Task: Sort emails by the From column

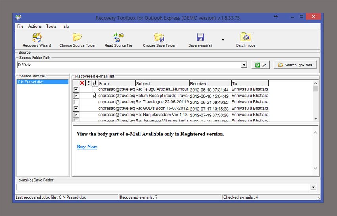Action: [117, 83]
